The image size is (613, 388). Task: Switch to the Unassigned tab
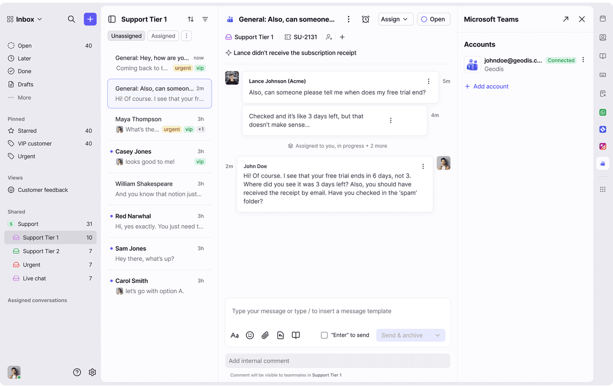126,36
